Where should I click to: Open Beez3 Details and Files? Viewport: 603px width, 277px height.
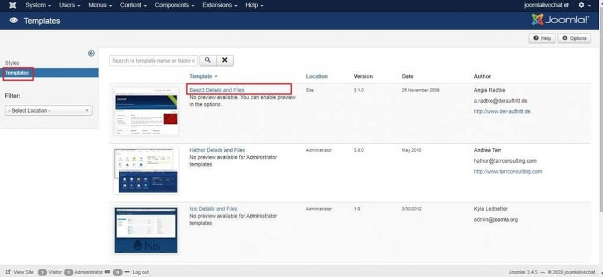point(217,90)
